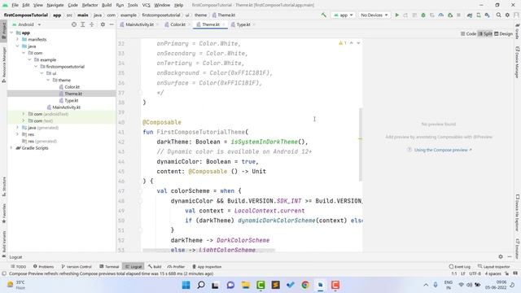Open Windows taskbar Search
This screenshot has width=521, height=293.
pos(201,285)
